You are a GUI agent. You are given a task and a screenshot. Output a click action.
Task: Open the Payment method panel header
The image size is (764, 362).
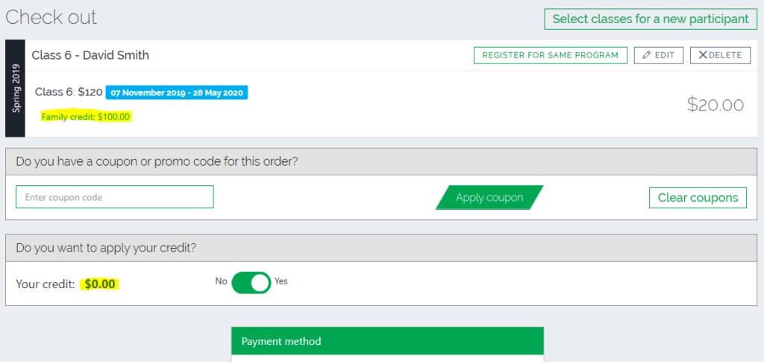[x=387, y=341]
